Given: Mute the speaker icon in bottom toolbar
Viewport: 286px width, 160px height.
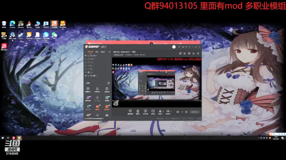Looking at the screenshot, I should [x=168, y=111].
